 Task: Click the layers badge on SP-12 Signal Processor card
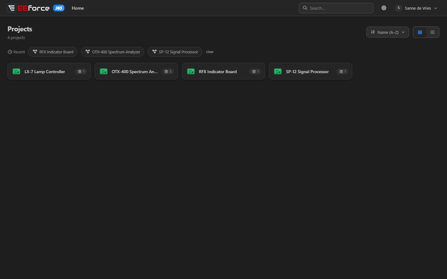342,72
